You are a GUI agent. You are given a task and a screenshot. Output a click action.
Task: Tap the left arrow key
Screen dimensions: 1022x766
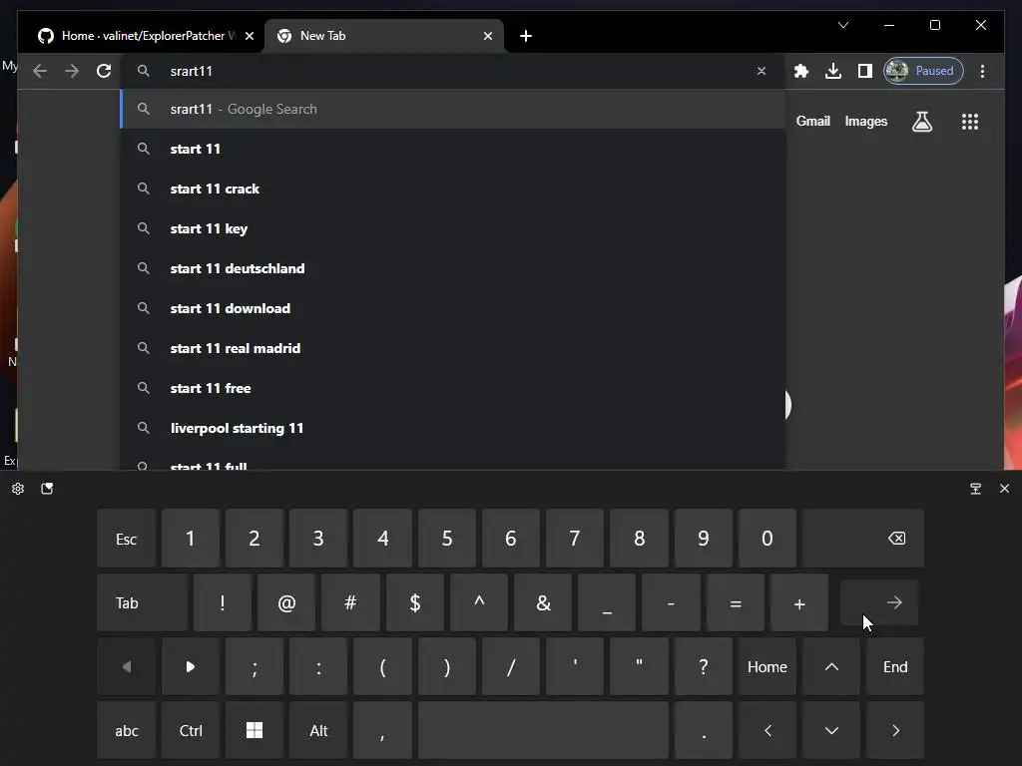767,731
